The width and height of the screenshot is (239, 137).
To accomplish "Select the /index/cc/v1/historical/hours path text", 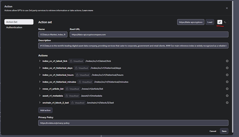I will [107, 75].
